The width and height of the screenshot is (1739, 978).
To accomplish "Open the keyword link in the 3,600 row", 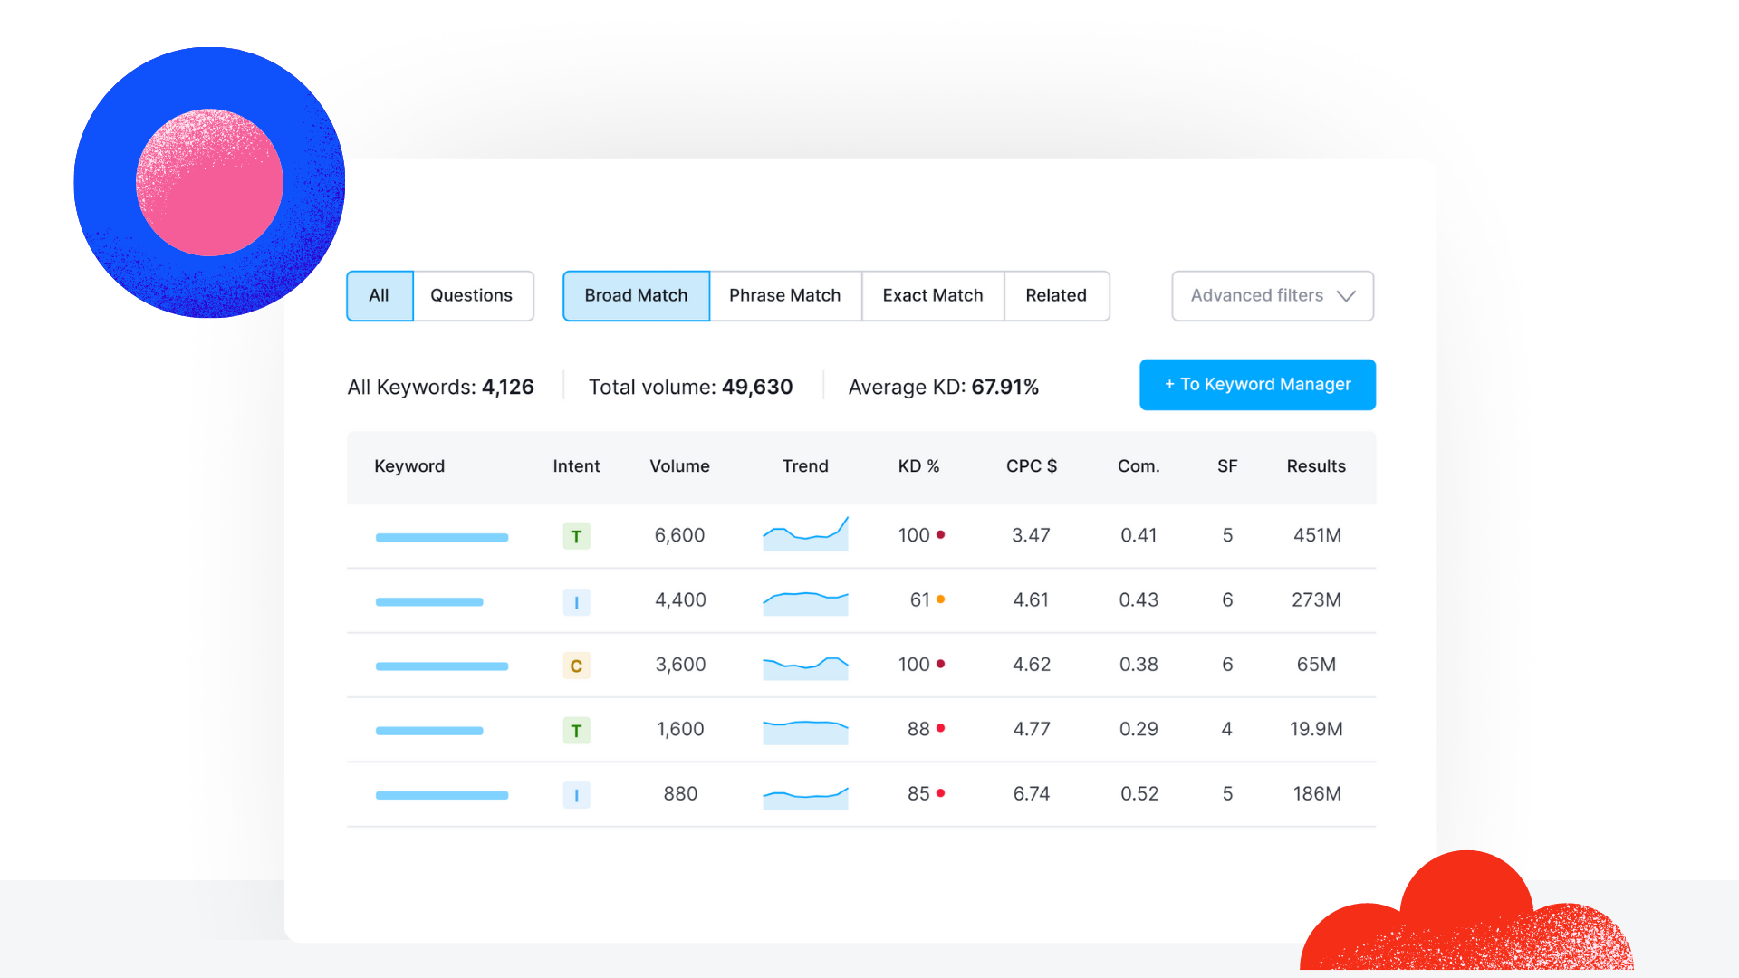I will coord(442,666).
